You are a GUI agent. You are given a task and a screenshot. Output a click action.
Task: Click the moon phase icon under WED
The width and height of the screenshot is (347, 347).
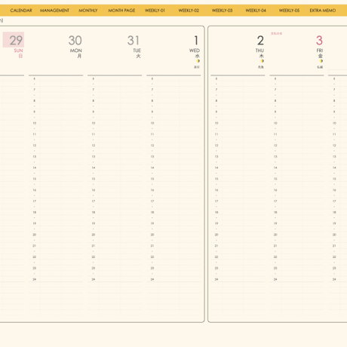pos(198,61)
